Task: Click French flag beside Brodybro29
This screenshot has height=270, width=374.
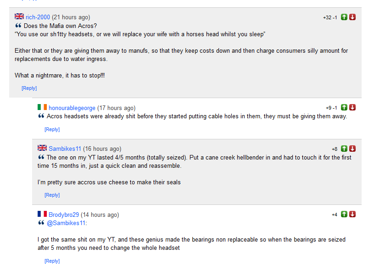Action: [42, 214]
